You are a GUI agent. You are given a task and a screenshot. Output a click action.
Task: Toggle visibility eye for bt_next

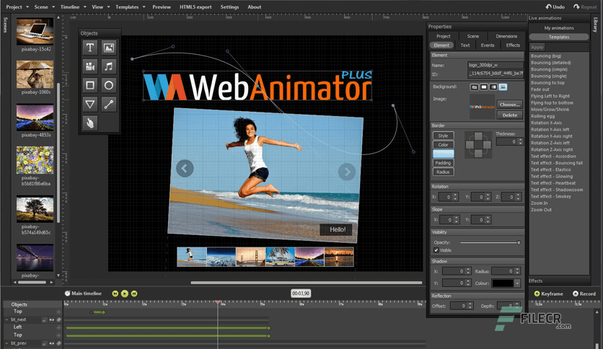coord(51,319)
